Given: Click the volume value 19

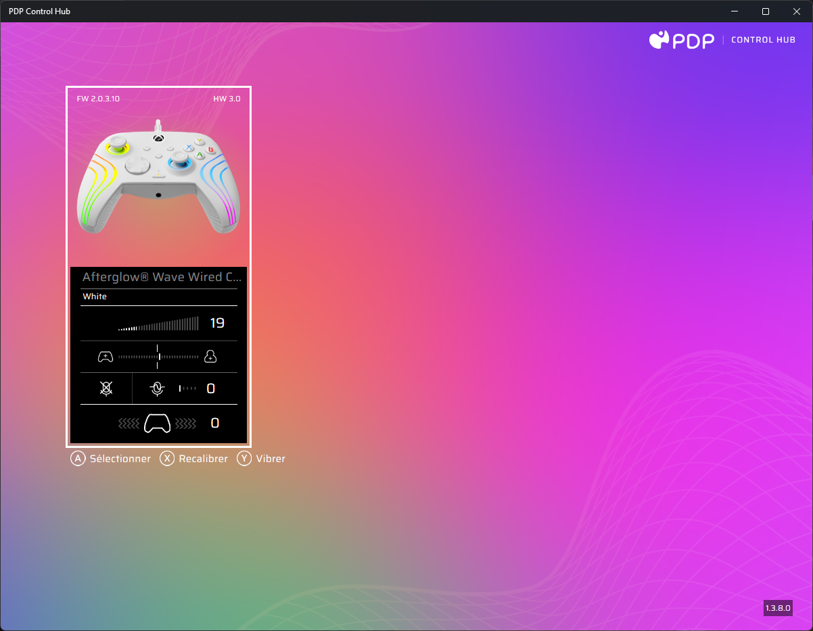Looking at the screenshot, I should click(x=217, y=324).
